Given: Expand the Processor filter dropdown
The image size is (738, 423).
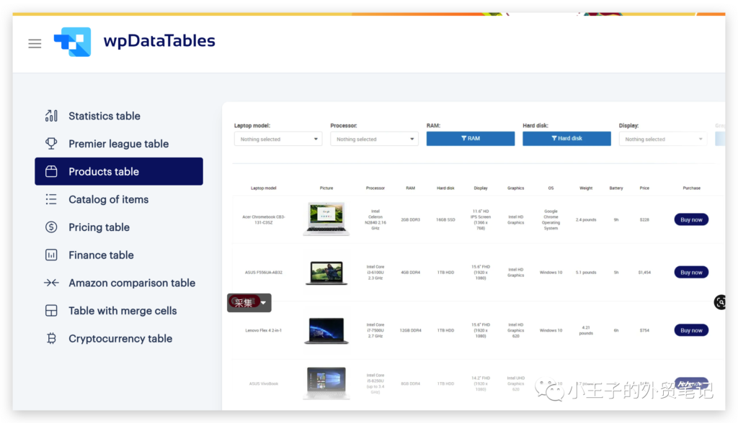Looking at the screenshot, I should click(x=374, y=139).
